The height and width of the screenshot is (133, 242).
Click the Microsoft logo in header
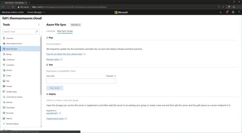121,12
